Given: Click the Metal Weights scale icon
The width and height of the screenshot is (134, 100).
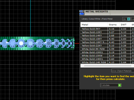Looking at the screenshot, I should pyautogui.click(x=82, y=13).
